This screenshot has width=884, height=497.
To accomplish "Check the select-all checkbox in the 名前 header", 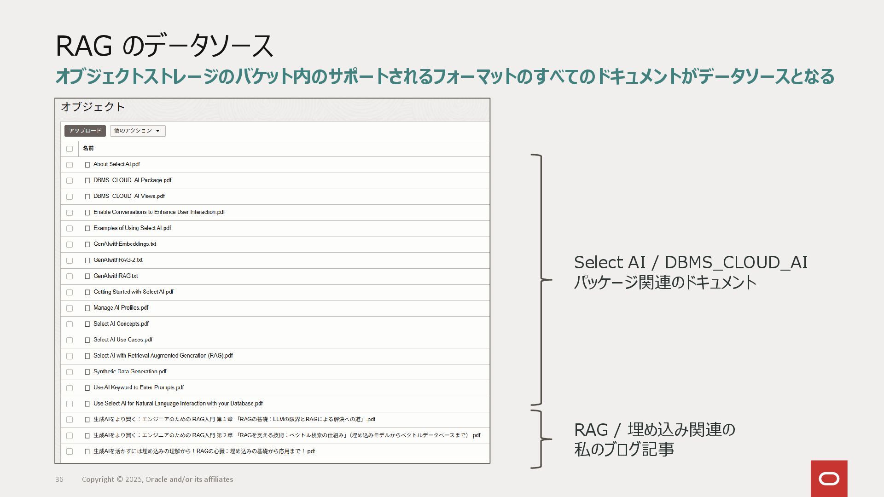I will [70, 149].
